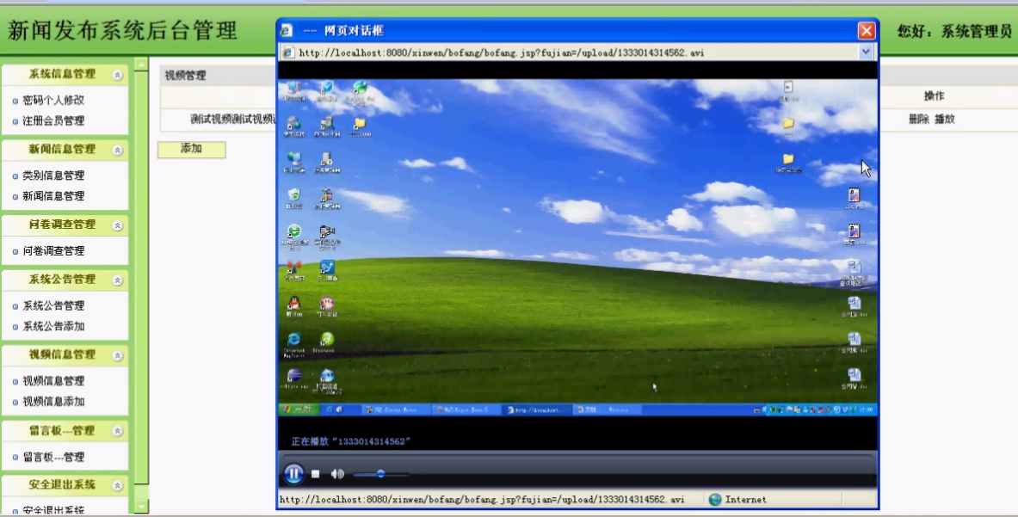Click 播放 for the test video row
Viewport: 1018px width, 517px height.
click(945, 120)
